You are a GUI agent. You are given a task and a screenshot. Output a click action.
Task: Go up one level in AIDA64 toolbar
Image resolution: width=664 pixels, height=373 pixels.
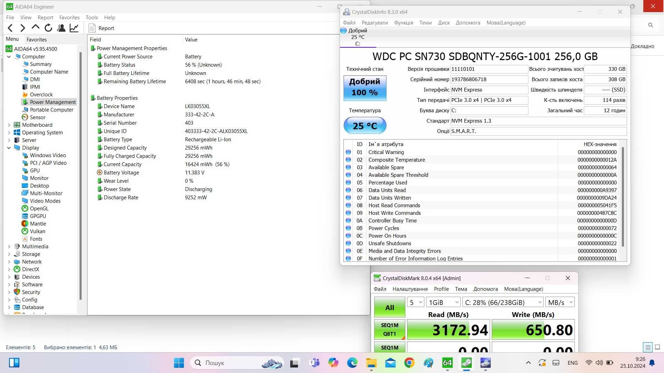35,28
